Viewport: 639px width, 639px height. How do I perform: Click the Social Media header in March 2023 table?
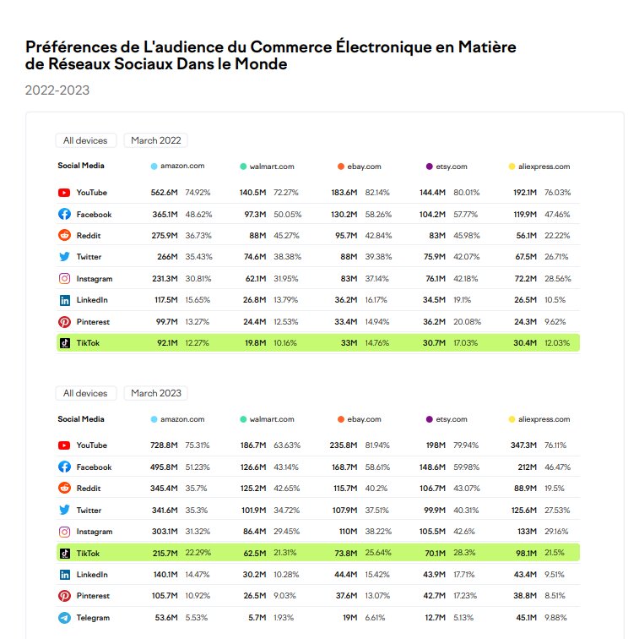click(x=81, y=419)
